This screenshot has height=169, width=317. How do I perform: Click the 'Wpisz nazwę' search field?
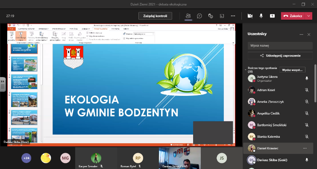tap(280, 45)
